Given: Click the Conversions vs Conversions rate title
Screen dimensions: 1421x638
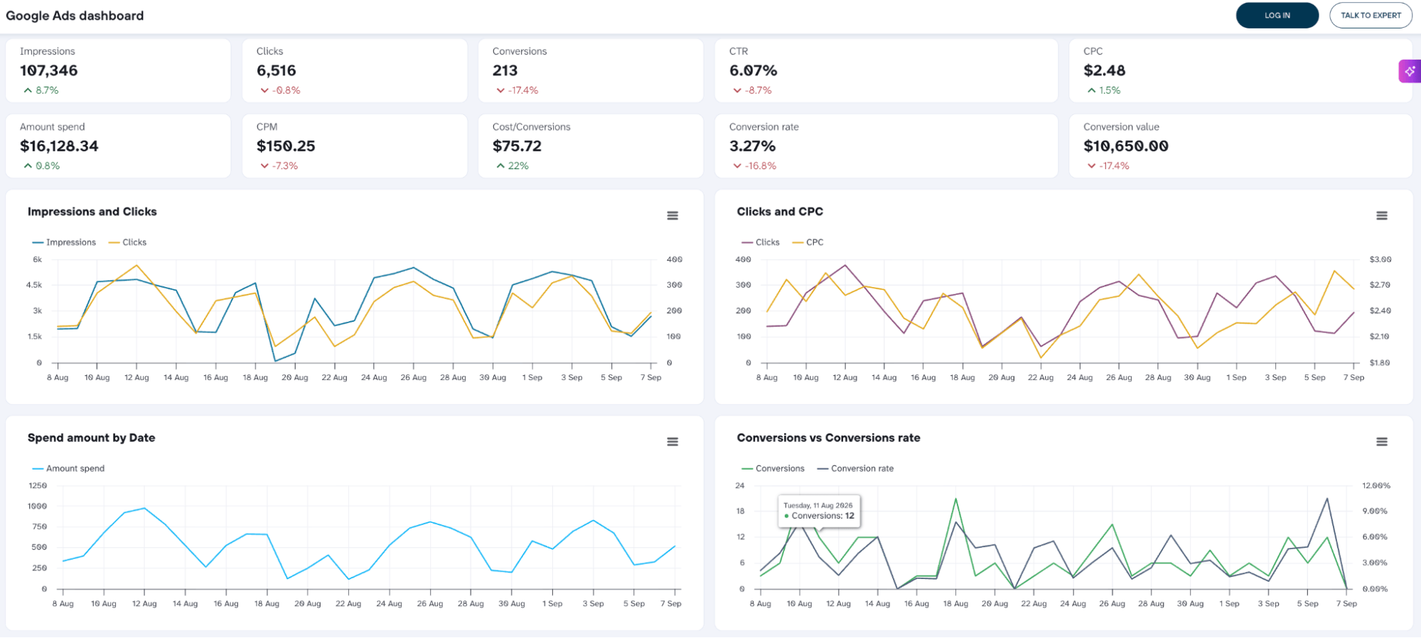Looking at the screenshot, I should pos(828,438).
